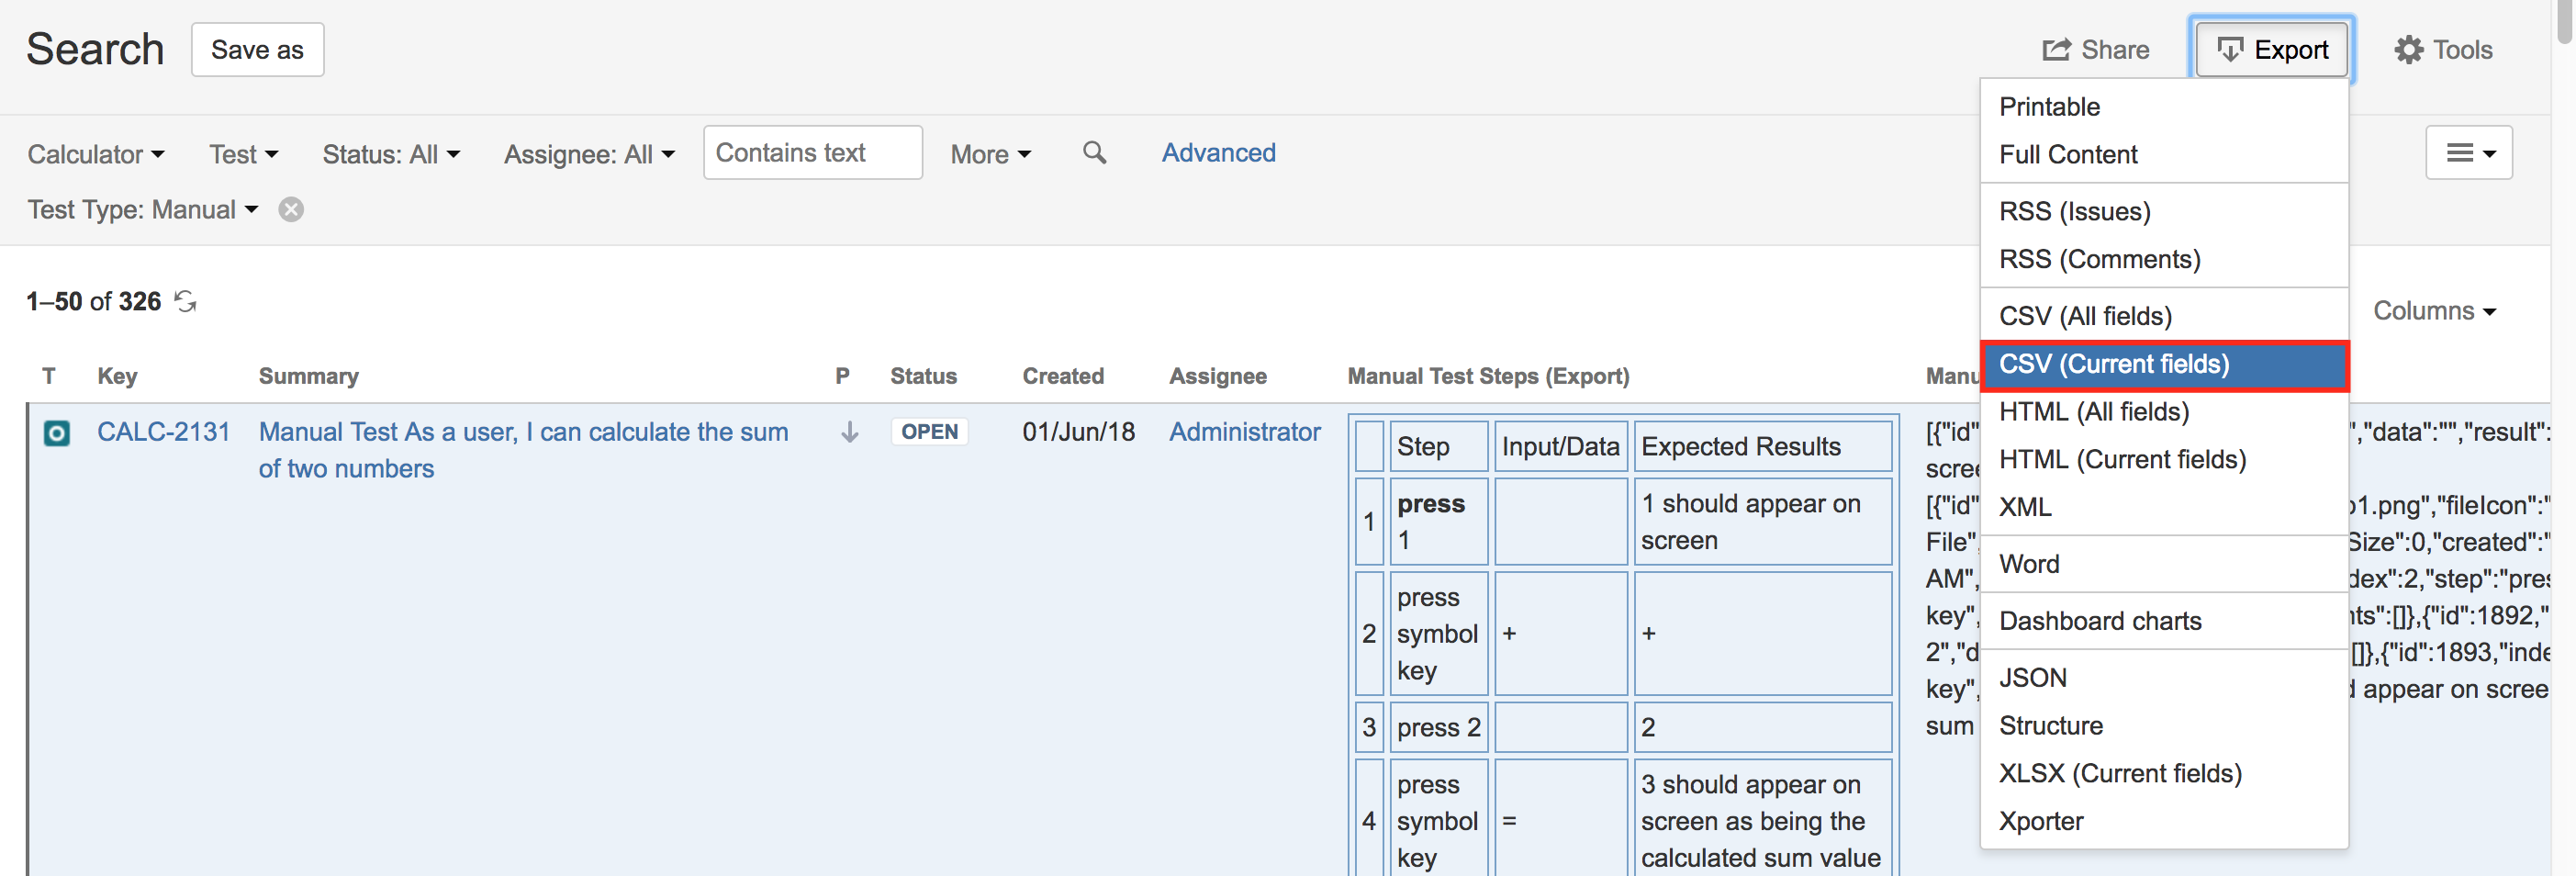Screen dimensions: 2576x876
Task: Open Dashboard charts option
Action: coord(2164,622)
